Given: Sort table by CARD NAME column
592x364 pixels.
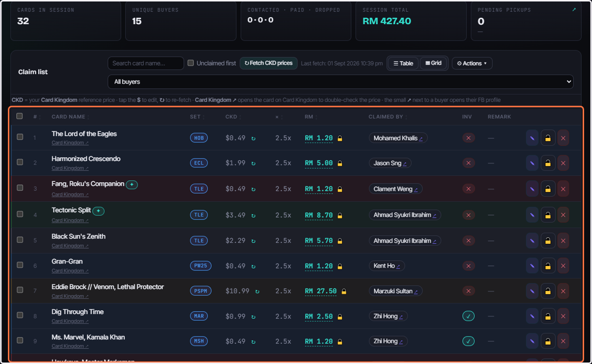Looking at the screenshot, I should (x=70, y=117).
